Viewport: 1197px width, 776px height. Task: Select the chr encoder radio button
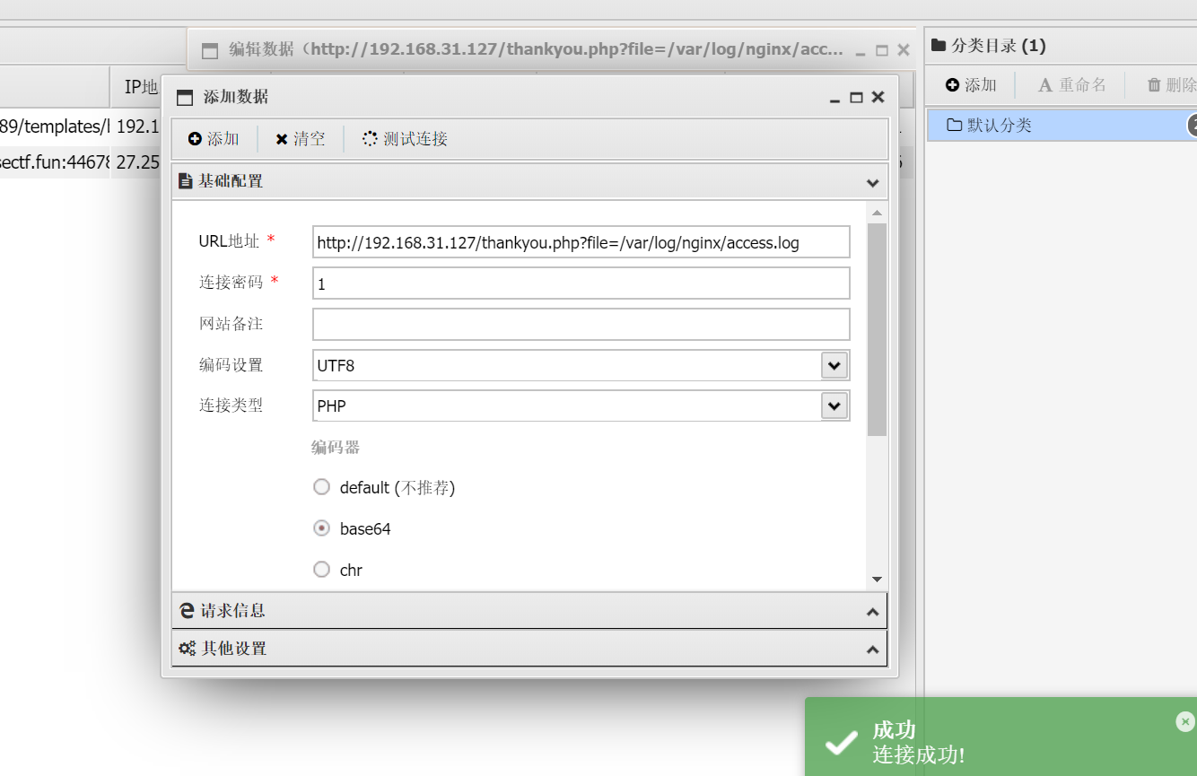(x=321, y=570)
